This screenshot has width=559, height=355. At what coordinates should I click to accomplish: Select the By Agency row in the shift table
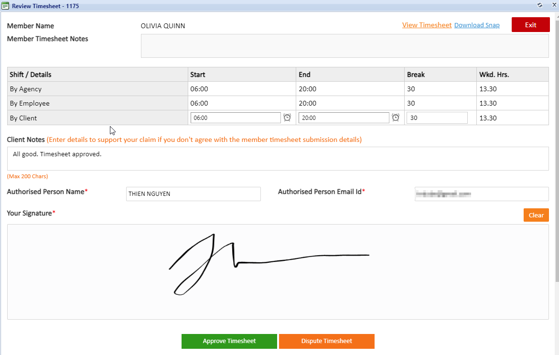tap(96, 89)
